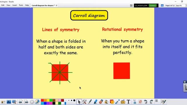The width and height of the screenshot is (187, 105).
Task: Select the Connector tool
Action: [117, 102]
